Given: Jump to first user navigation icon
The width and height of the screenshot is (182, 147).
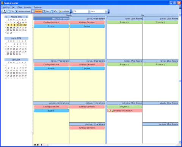Looking at the screenshot, I should point(35,145).
